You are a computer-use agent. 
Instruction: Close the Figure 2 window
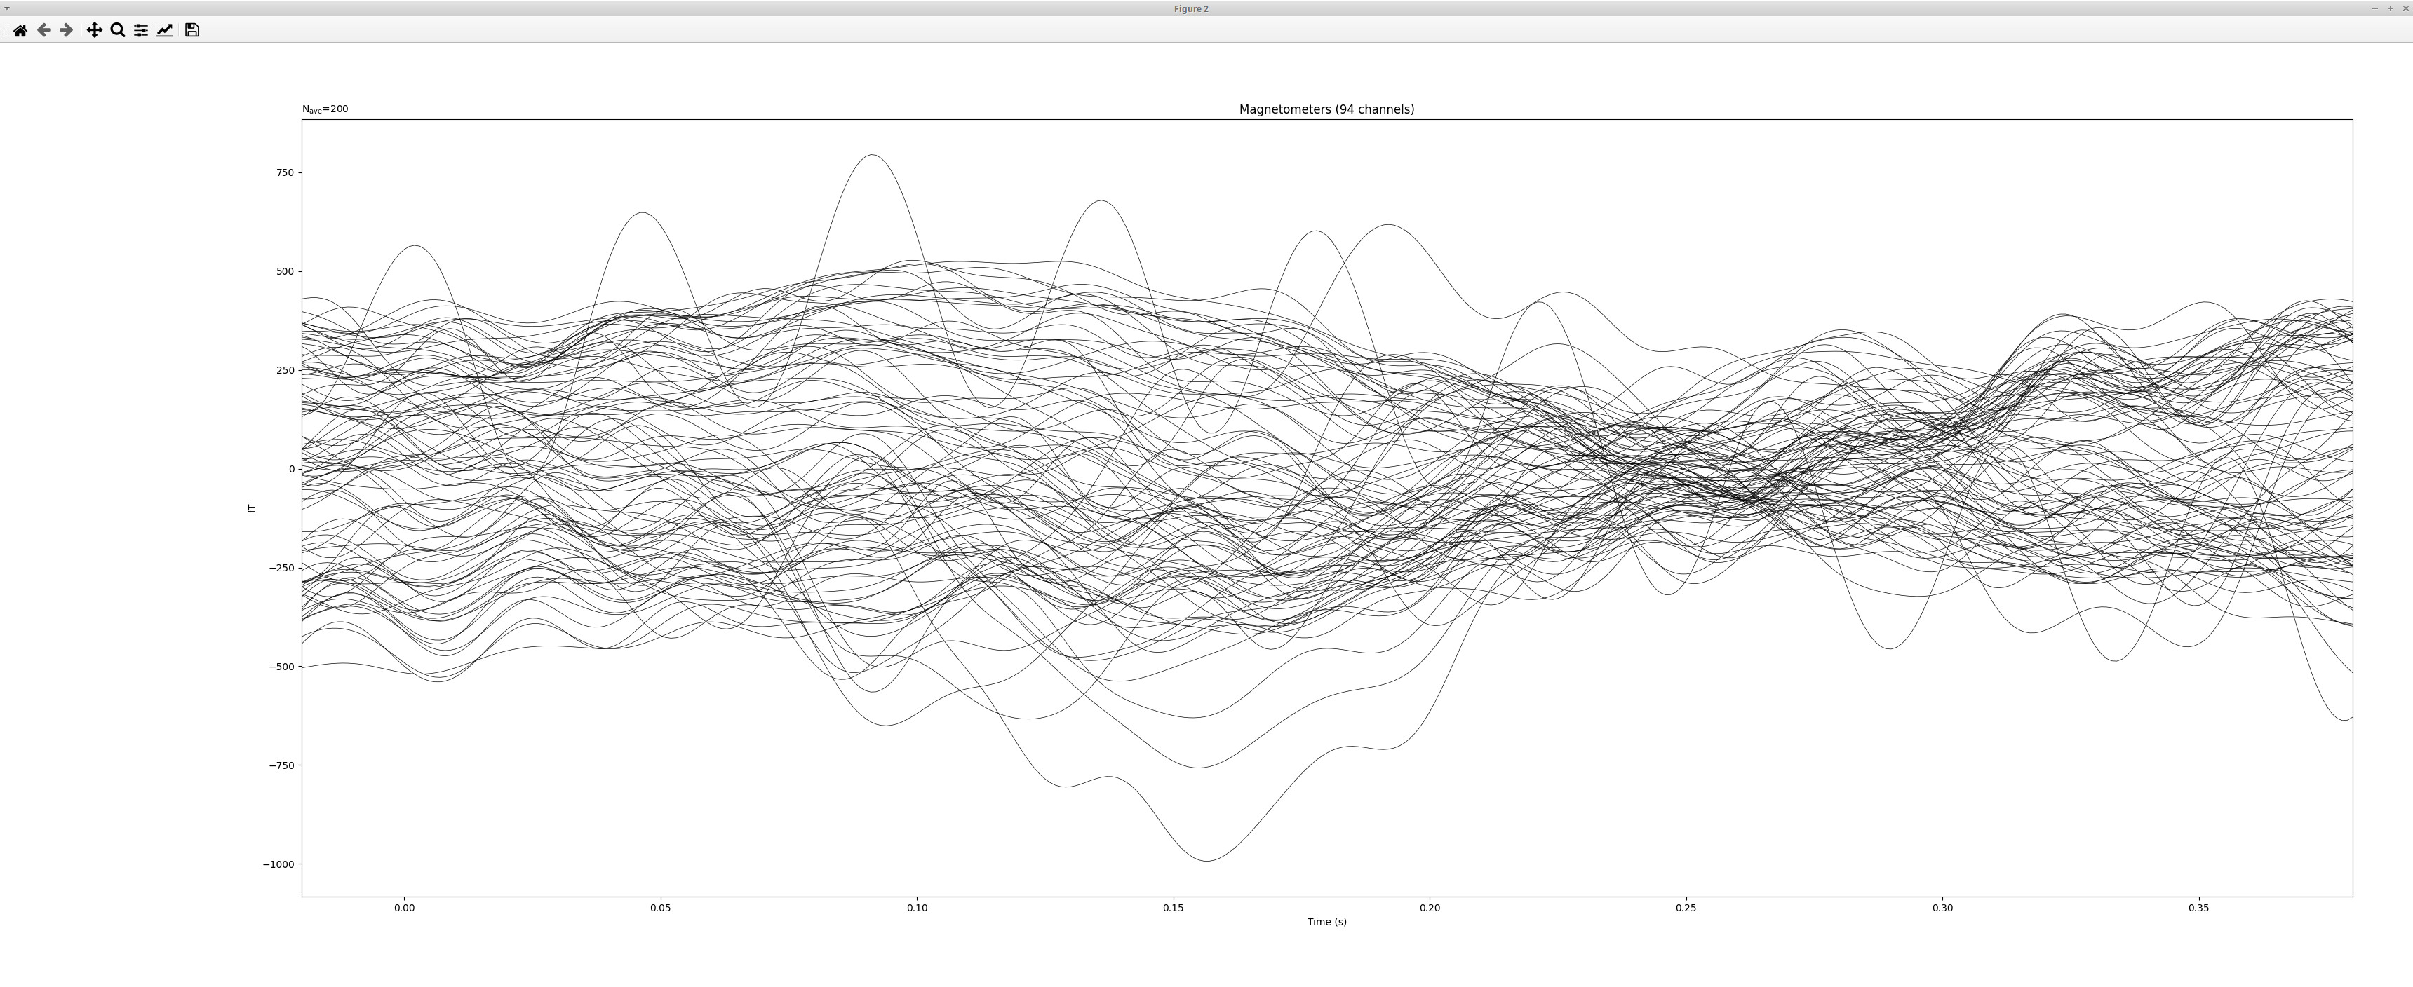[2405, 8]
